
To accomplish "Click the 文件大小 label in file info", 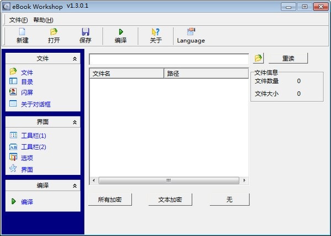I will pos(266,94).
